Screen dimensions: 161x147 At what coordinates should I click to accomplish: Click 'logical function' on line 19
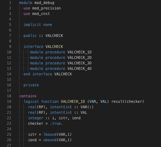pos(41,102)
